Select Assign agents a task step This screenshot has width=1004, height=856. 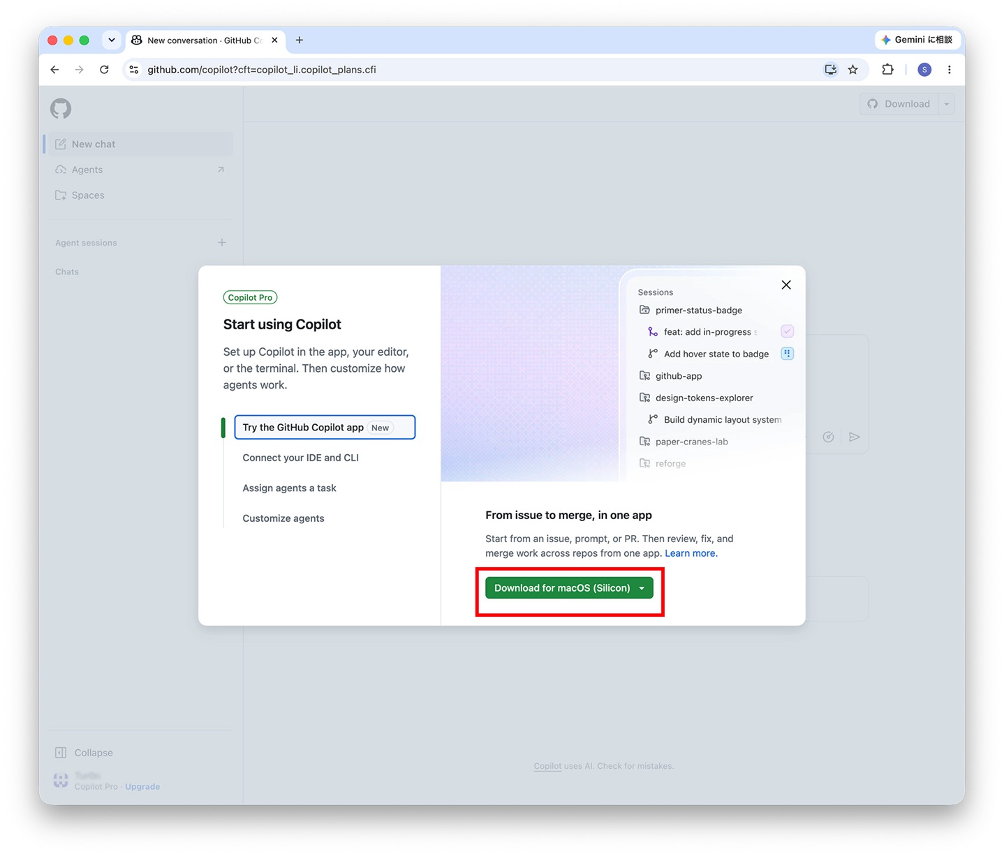(290, 488)
